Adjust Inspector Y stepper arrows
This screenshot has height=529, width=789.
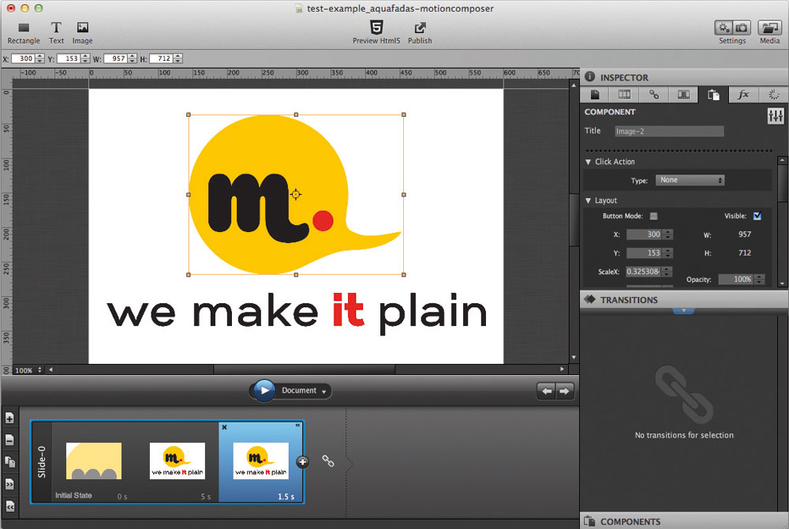667,253
